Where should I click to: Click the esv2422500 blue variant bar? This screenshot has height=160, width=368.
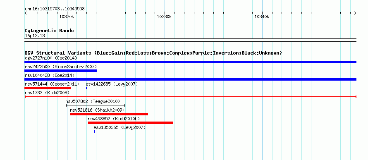pos(60,71)
